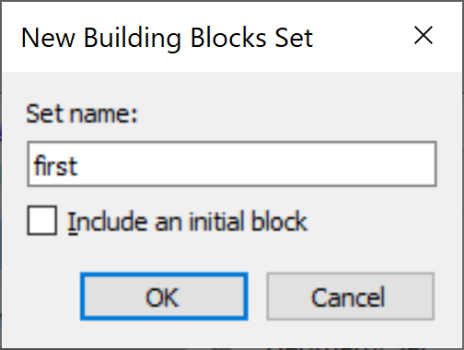This screenshot has height=350, width=464.
Task: Click the X icon in the title bar
Action: pos(423,35)
